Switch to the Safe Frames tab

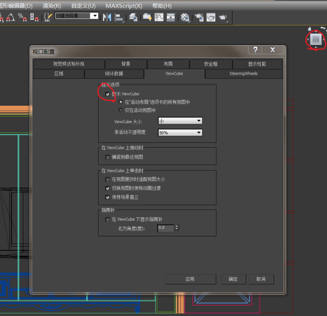coord(210,64)
